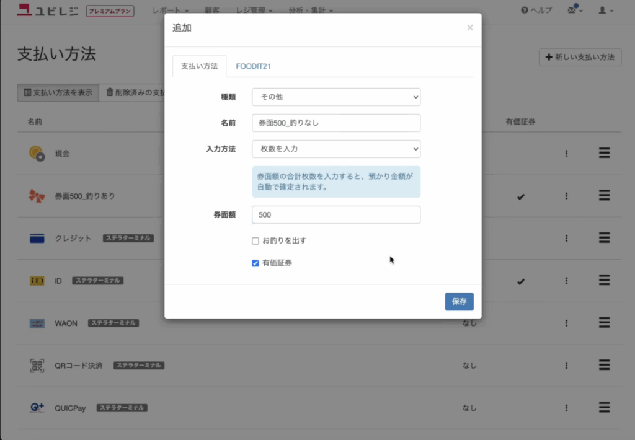Click the 新しい支払い方法 button

(580, 58)
